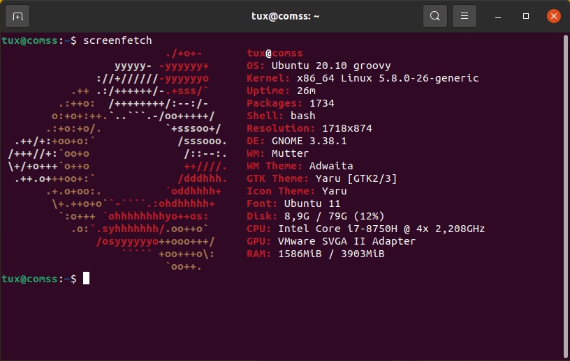This screenshot has width=570, height=361.
Task: Click the cursor at the bottom prompt
Action: [86, 278]
